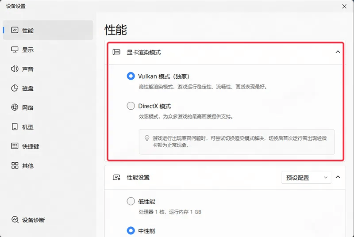Close the 设备设置 window
The height and width of the screenshot is (237, 354).
click(344, 6)
